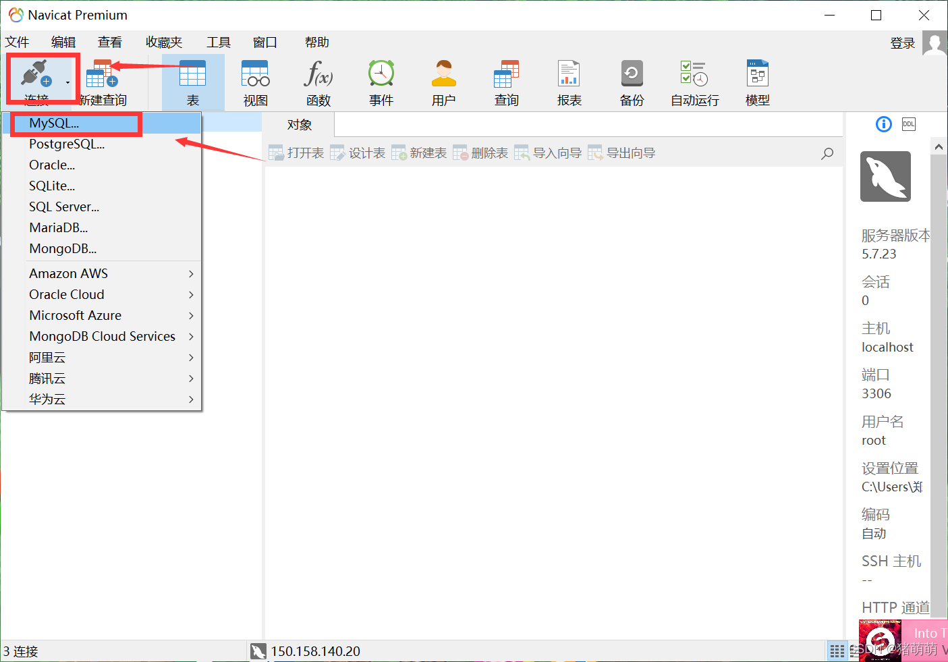The width and height of the screenshot is (948, 662).
Task: Open Automation (自动运行) icon
Action: point(694,74)
